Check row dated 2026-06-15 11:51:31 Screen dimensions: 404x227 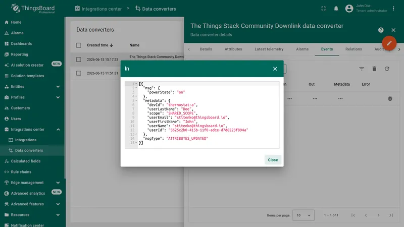[x=79, y=73]
